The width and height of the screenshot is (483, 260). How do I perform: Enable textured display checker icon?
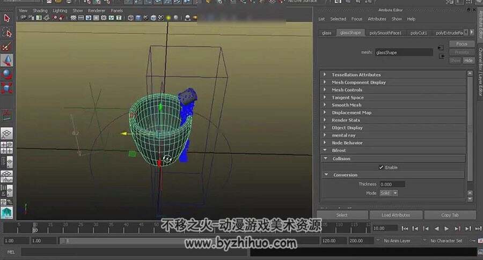tap(161, 18)
